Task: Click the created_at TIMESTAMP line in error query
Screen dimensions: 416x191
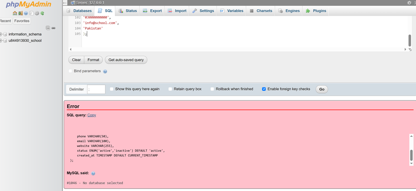Action: click(x=117, y=155)
